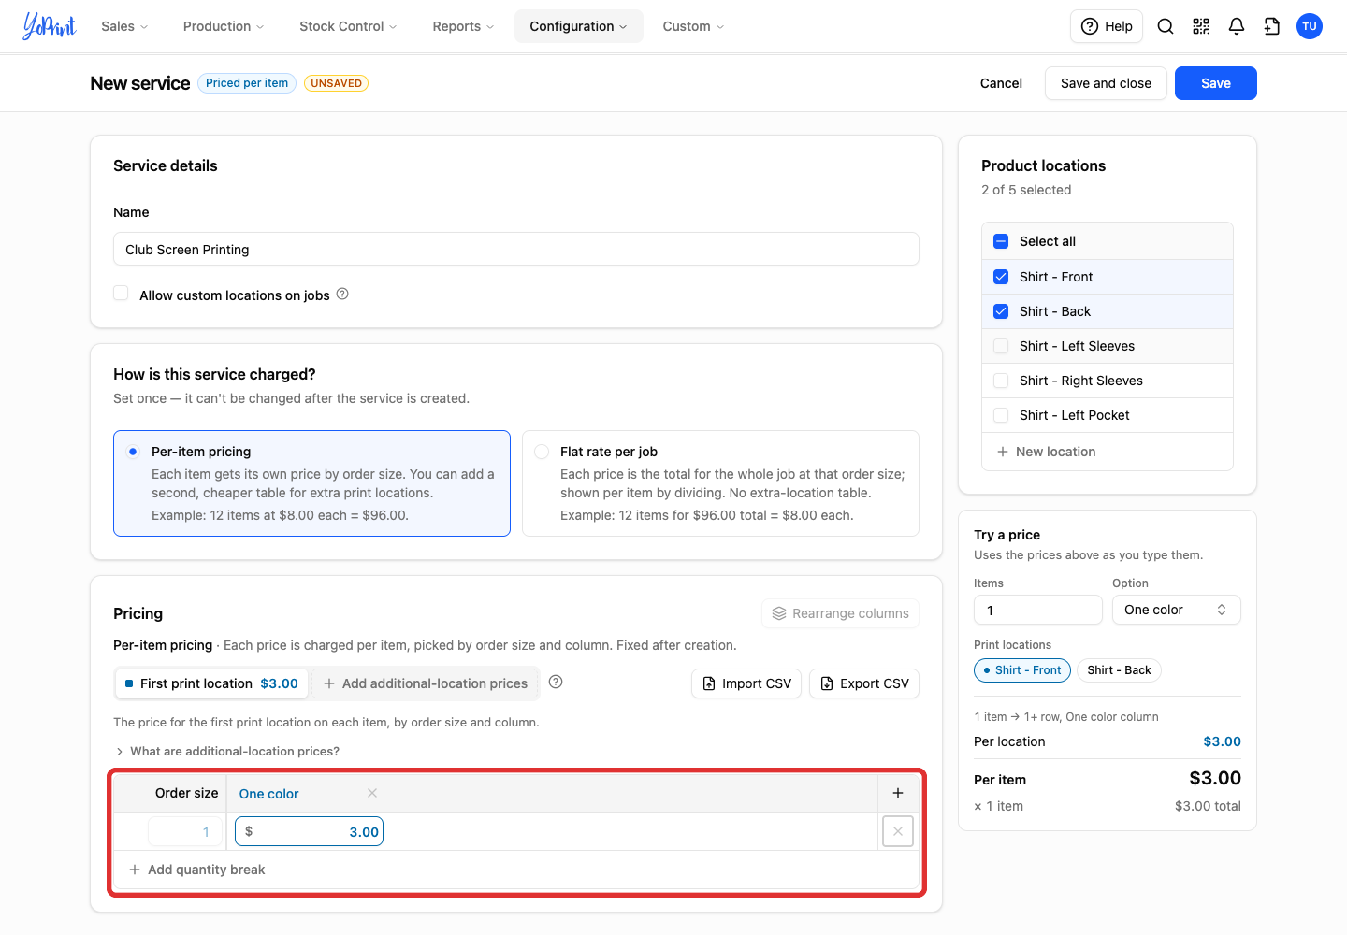Click Import CSV button
This screenshot has height=935, width=1347.
[x=746, y=683]
